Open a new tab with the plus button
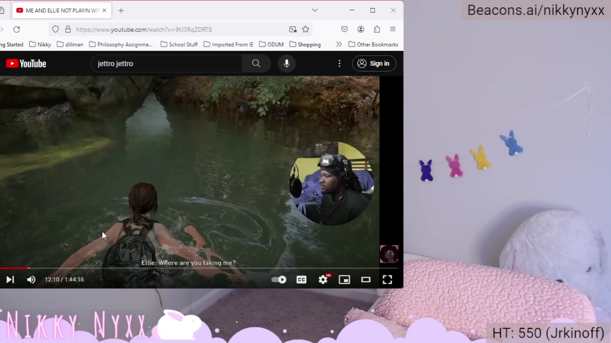611x343 pixels. point(121,10)
